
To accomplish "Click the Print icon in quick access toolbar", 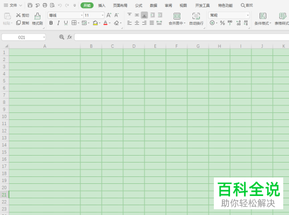I will pyautogui.click(x=45, y=5).
